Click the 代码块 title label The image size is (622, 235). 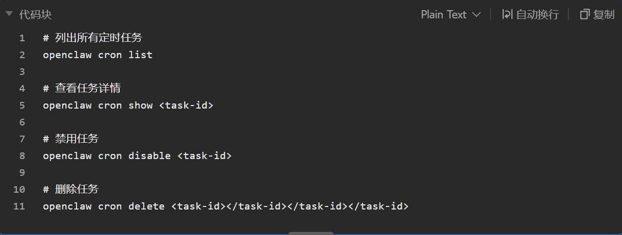click(x=35, y=15)
